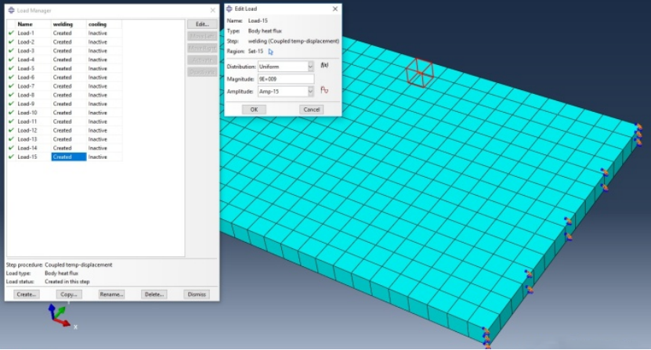
Task: Click the region edit arrow beside Set-15
Action: click(x=271, y=52)
